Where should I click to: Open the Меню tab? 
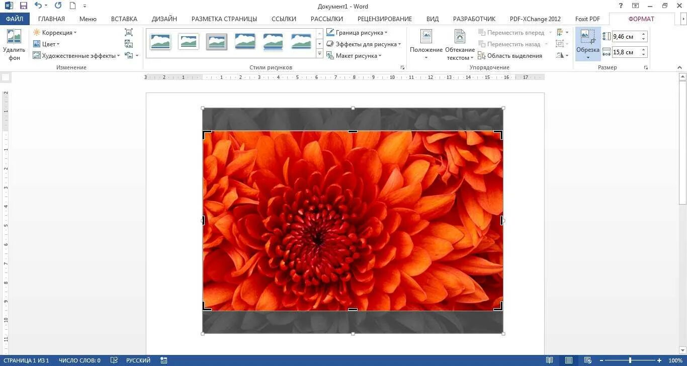coord(88,19)
